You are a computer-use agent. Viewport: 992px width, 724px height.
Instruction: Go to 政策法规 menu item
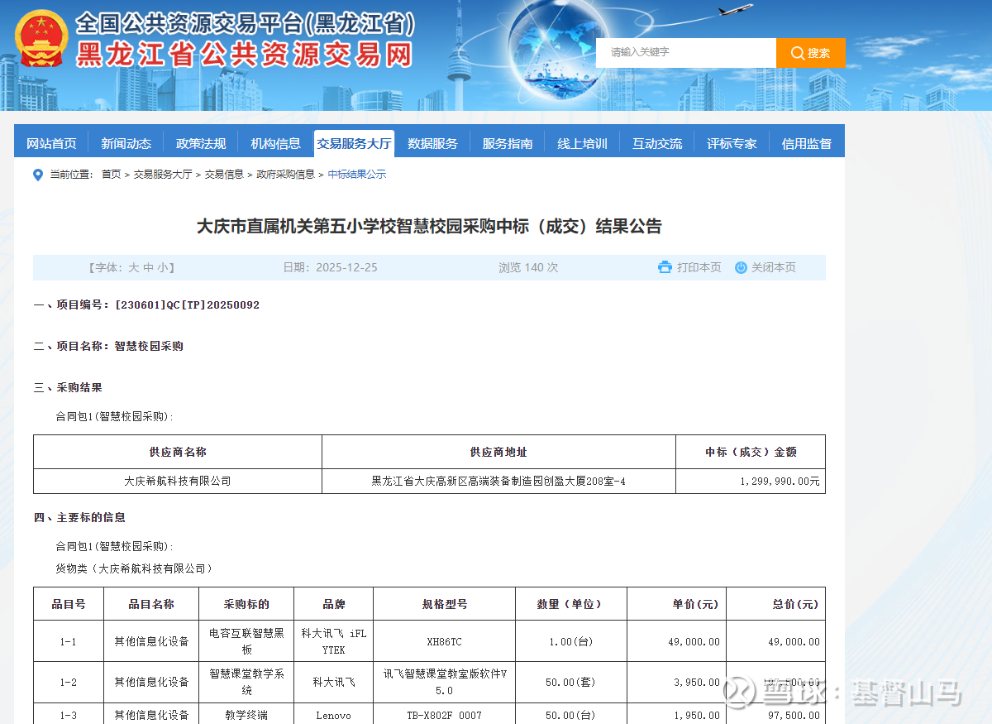coord(201,143)
